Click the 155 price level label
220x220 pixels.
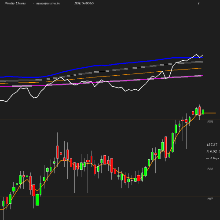coord(210,122)
